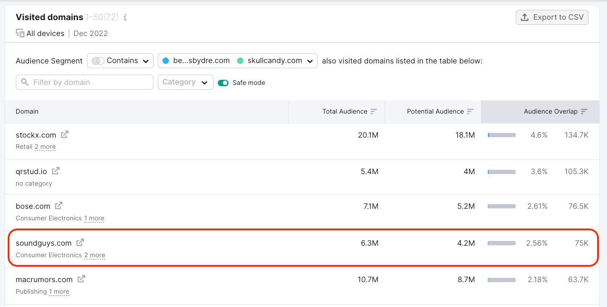Click the Visited domains heading
The height and width of the screenshot is (307, 607).
pos(49,17)
